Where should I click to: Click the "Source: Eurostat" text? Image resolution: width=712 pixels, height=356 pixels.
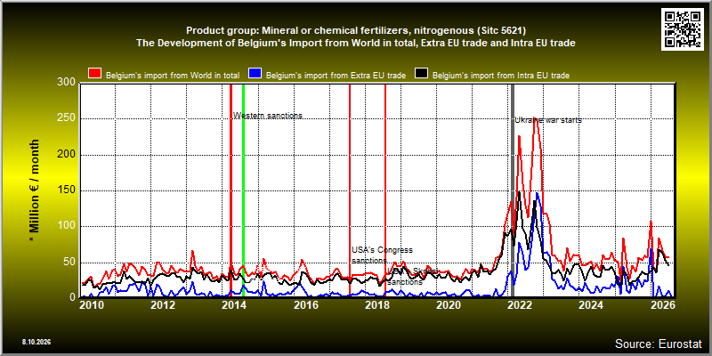tap(659, 344)
